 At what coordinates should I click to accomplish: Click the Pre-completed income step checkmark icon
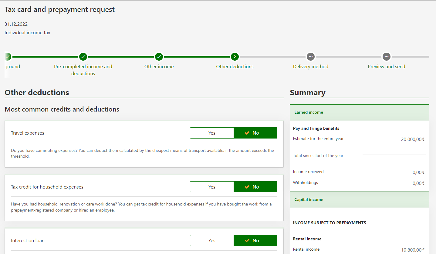83,57
